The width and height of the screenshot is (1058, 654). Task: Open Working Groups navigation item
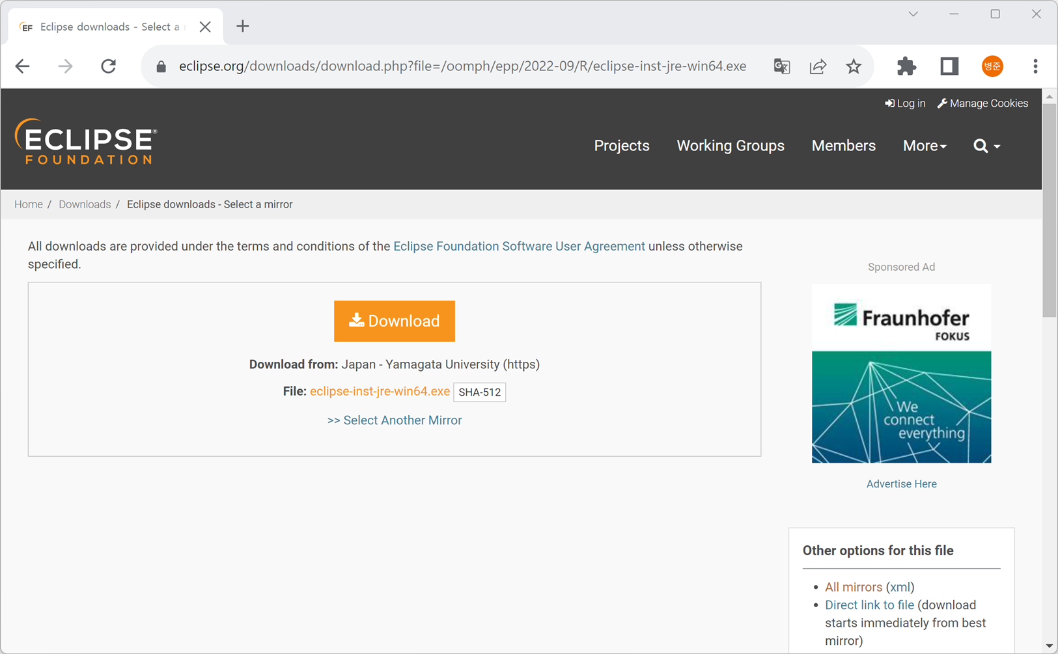click(731, 146)
